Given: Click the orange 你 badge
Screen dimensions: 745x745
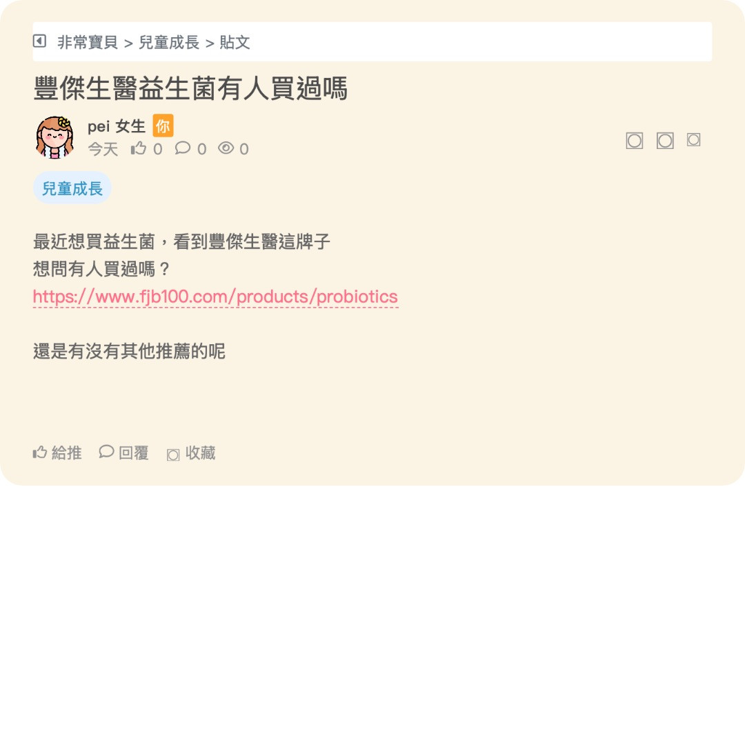Looking at the screenshot, I should point(163,126).
